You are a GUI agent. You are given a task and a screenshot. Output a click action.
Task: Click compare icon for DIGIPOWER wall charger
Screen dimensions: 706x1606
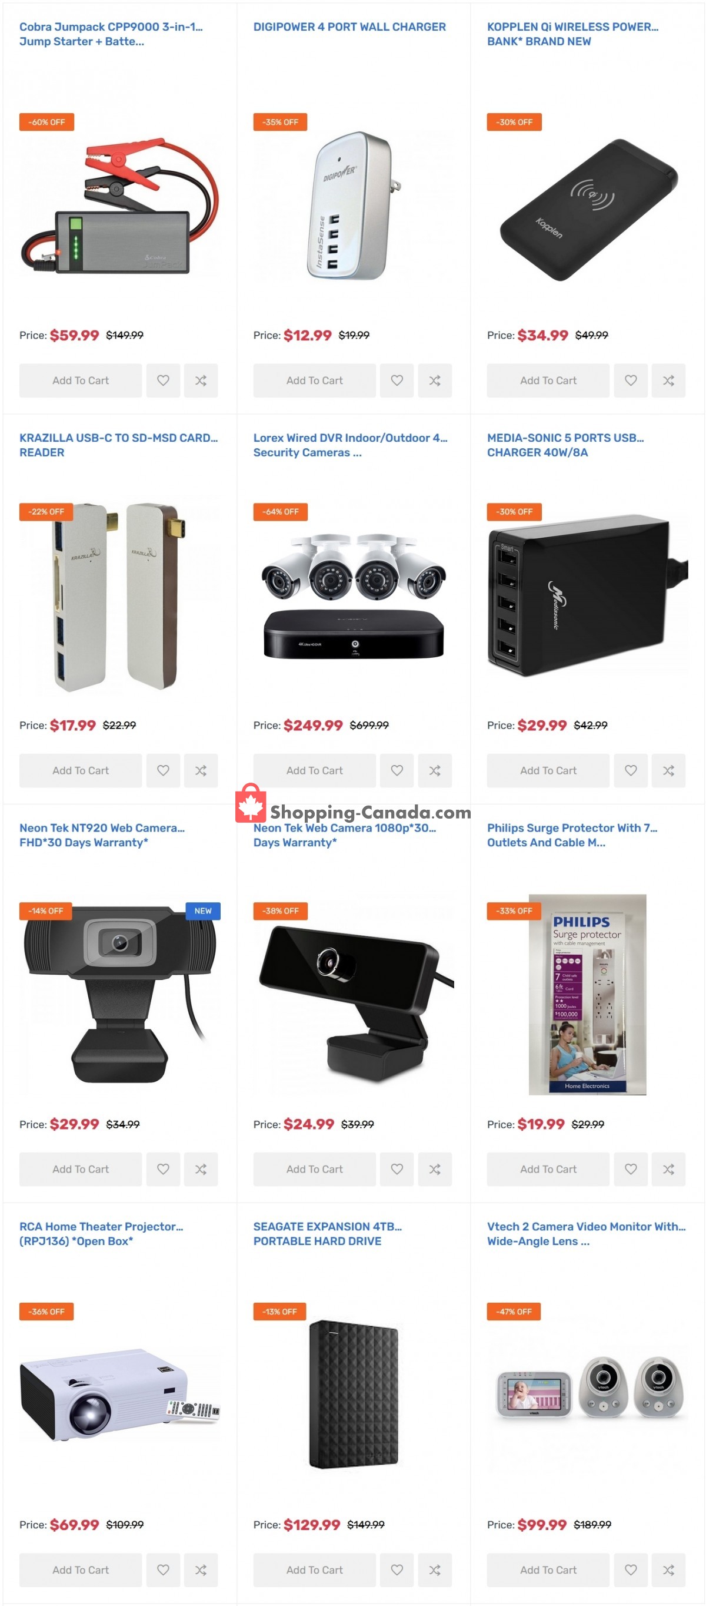coord(435,380)
